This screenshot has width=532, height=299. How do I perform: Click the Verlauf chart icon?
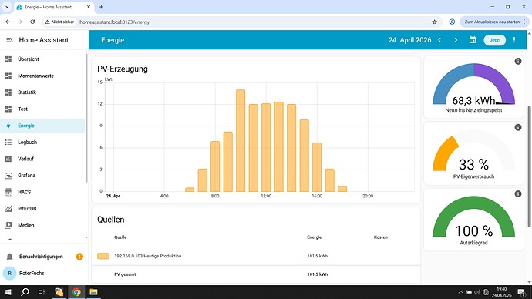tap(8, 159)
